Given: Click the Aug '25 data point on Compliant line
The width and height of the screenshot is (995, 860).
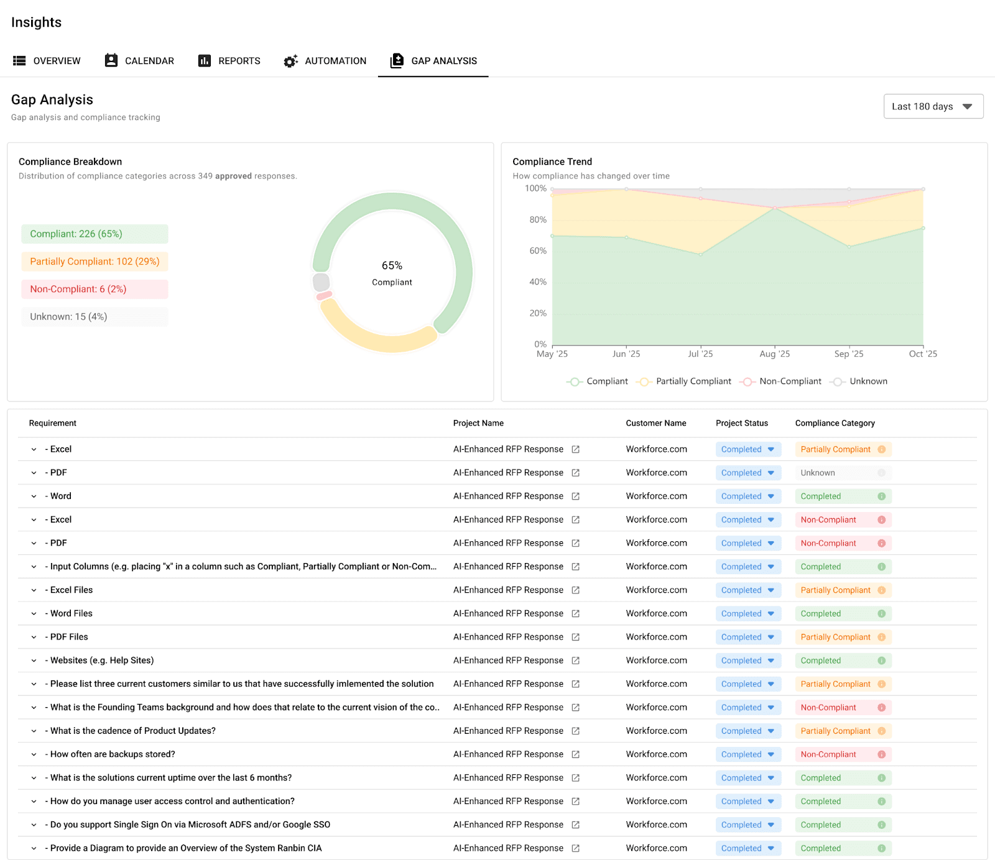Looking at the screenshot, I should 775,208.
